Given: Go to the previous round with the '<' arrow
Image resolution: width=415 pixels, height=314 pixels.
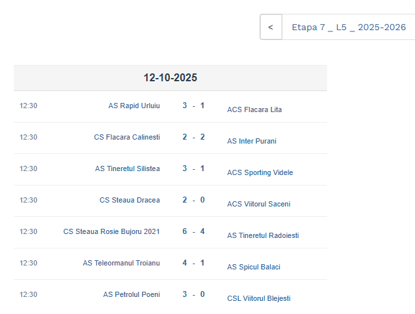Looking at the screenshot, I should pyautogui.click(x=271, y=28).
